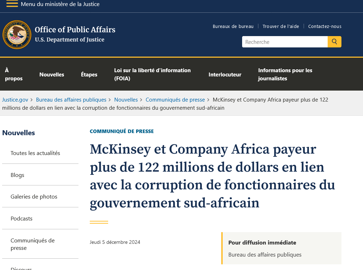The width and height of the screenshot is (363, 270).
Task: Click the 'COMMUNIQUÉ DE PRESSE' label
Action: 122,131
